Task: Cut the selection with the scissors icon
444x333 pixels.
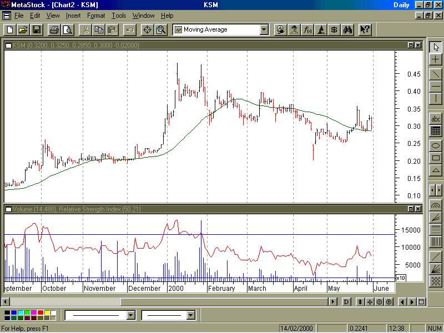Action: (85, 29)
